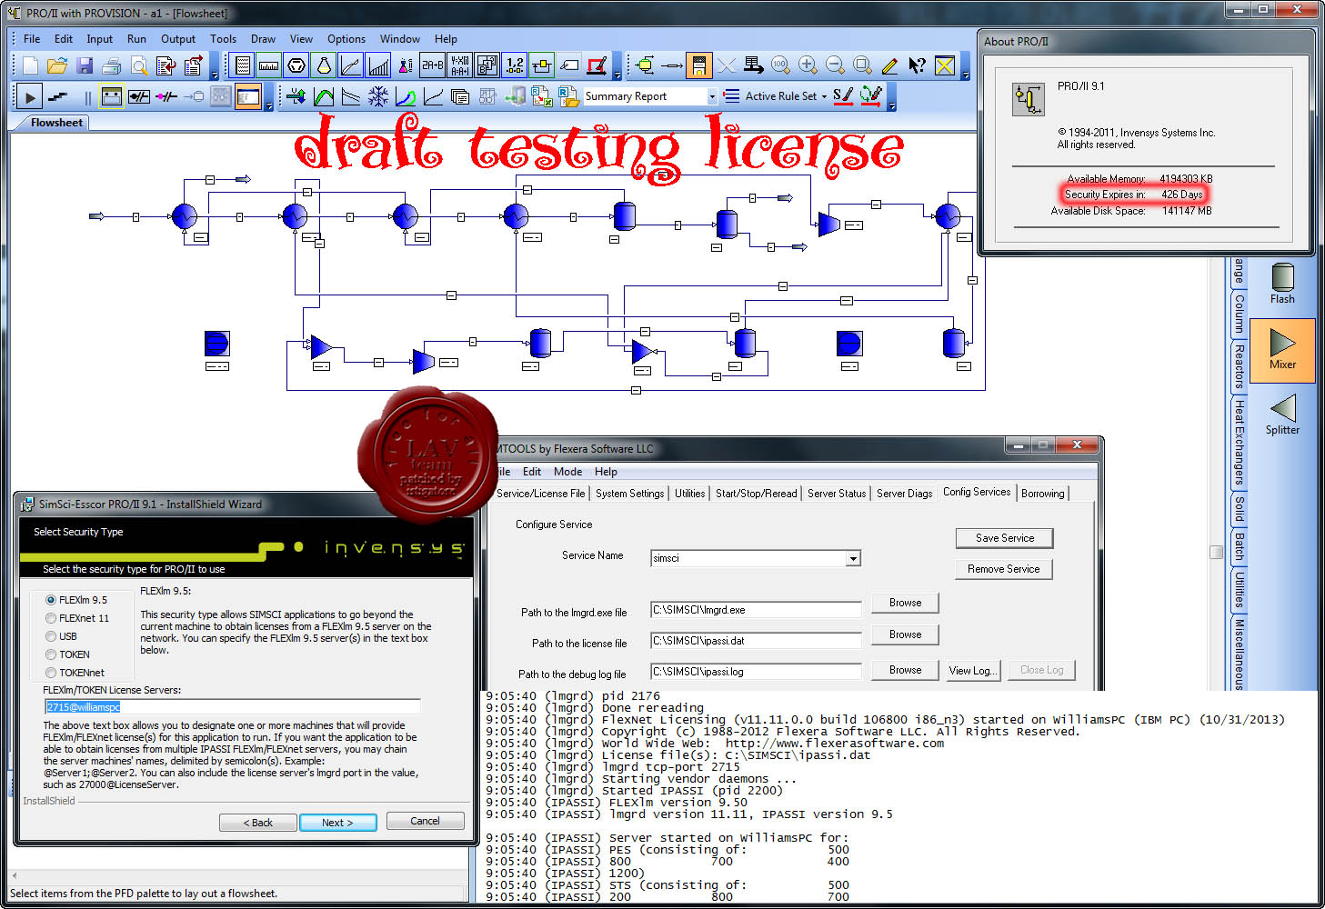Select the Mixer unit in the palette
Screen dimensions: 1325x909
click(1282, 349)
